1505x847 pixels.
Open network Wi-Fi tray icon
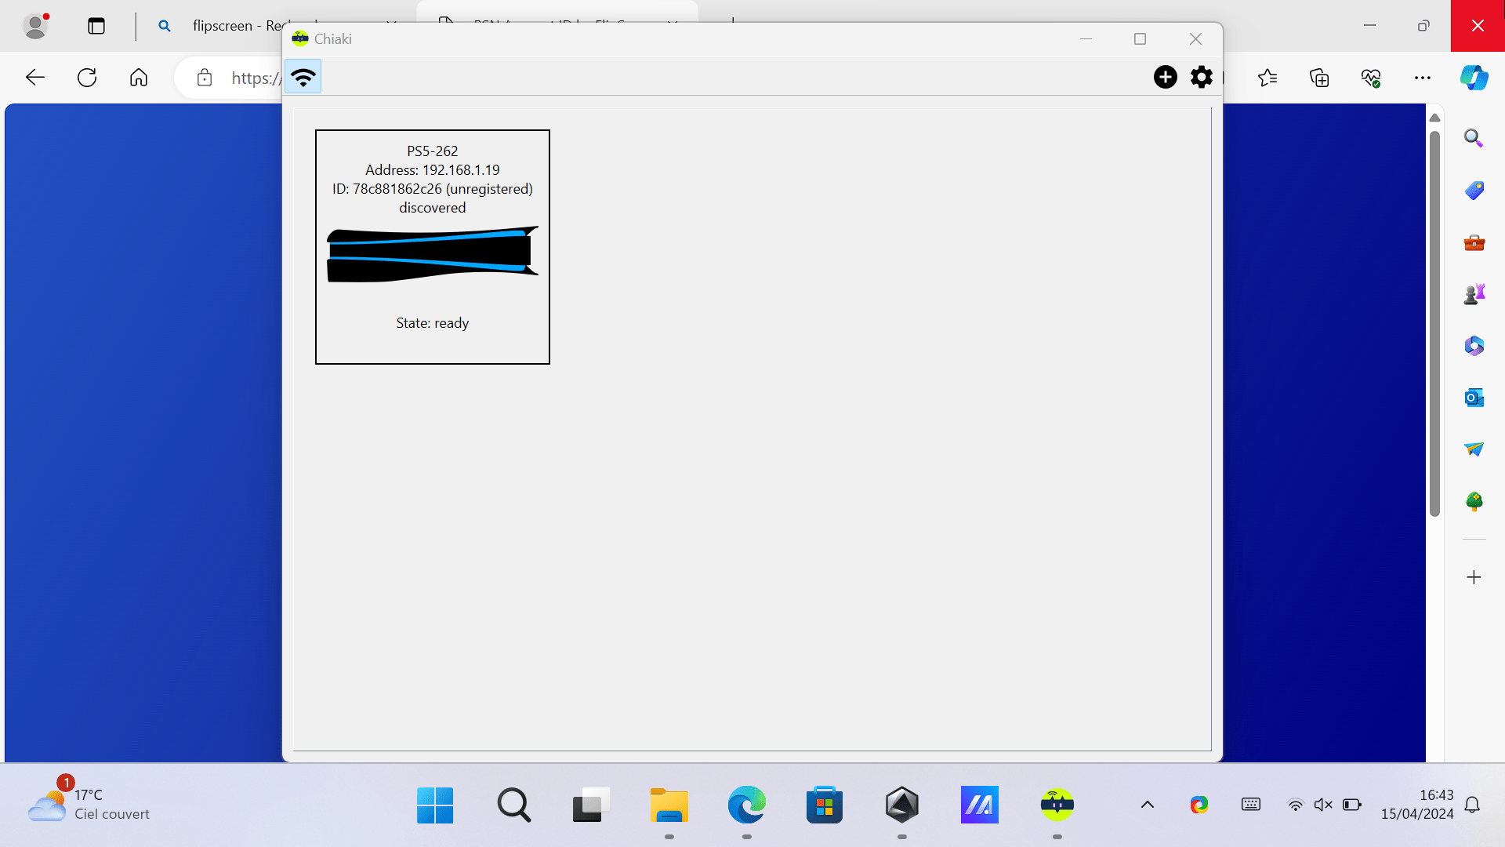coord(1296,805)
